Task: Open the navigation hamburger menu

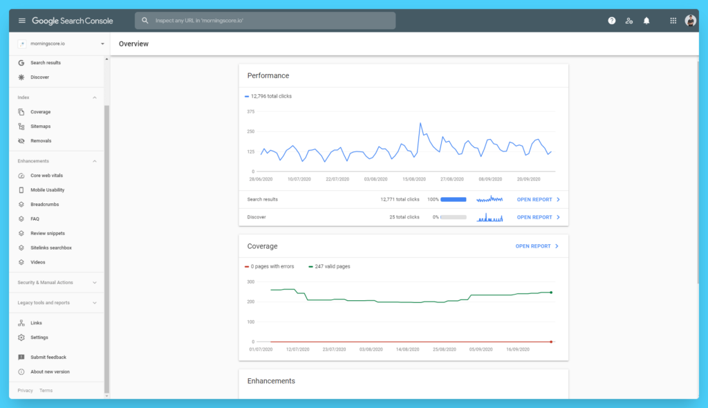Action: tap(21, 20)
